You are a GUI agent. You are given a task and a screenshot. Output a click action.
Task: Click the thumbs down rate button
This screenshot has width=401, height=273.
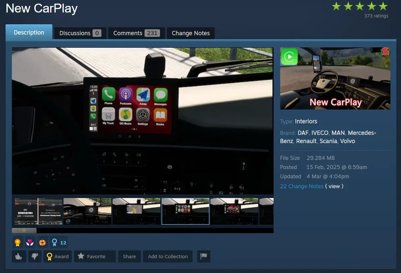point(35,257)
